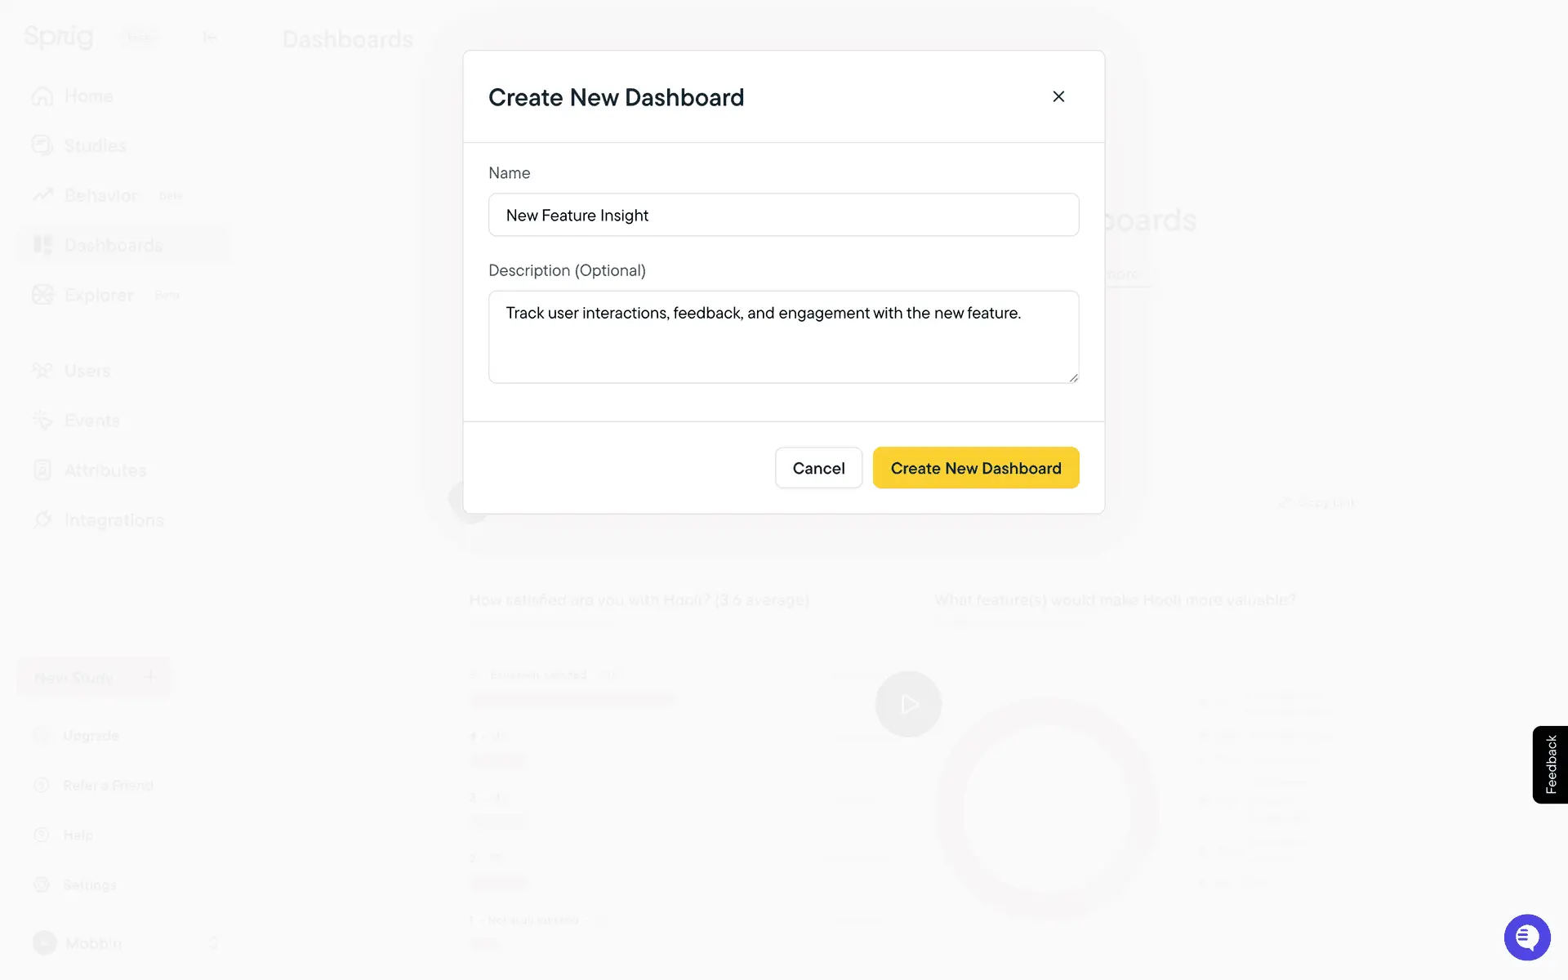Expand the Mobbin account switcher

coord(213,943)
